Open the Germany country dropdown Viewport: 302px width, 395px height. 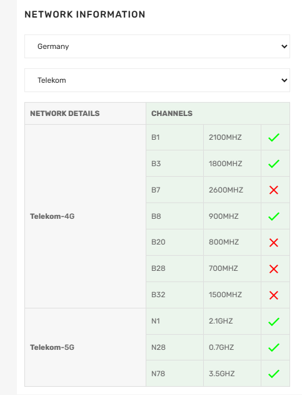(157, 46)
